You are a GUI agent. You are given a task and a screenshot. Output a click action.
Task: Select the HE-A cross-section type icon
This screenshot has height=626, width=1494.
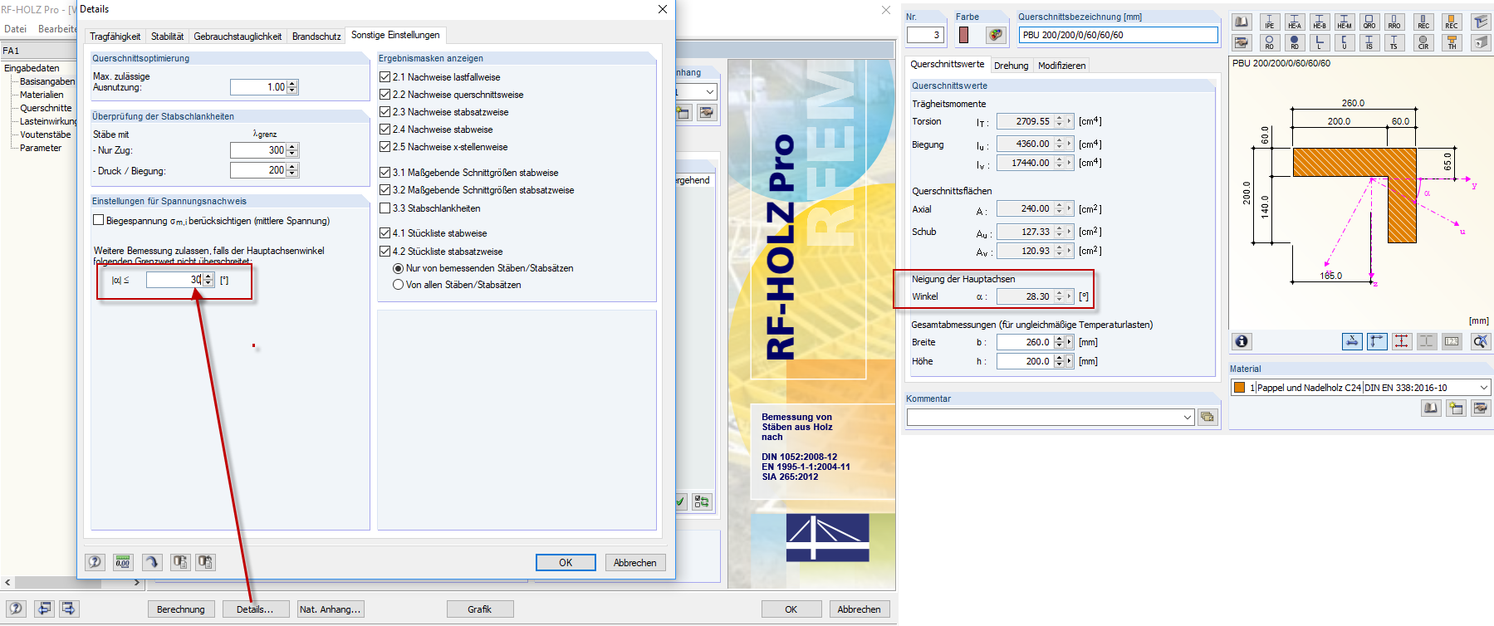[1295, 22]
